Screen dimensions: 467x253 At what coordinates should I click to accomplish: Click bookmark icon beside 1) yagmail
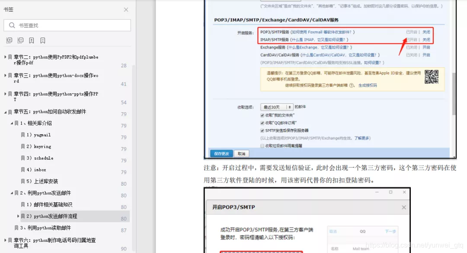coord(23,135)
